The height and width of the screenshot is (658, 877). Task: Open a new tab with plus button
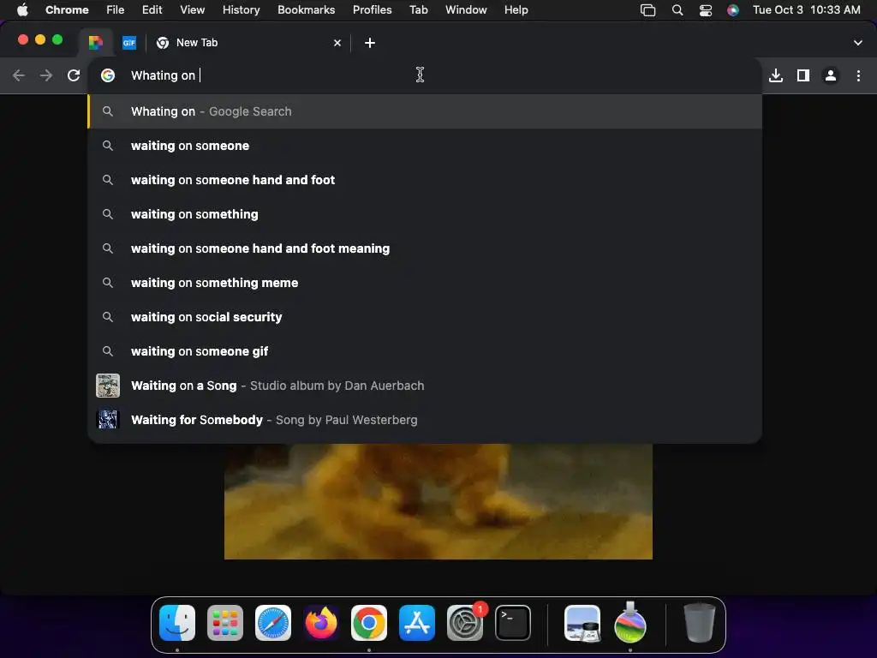coord(370,43)
